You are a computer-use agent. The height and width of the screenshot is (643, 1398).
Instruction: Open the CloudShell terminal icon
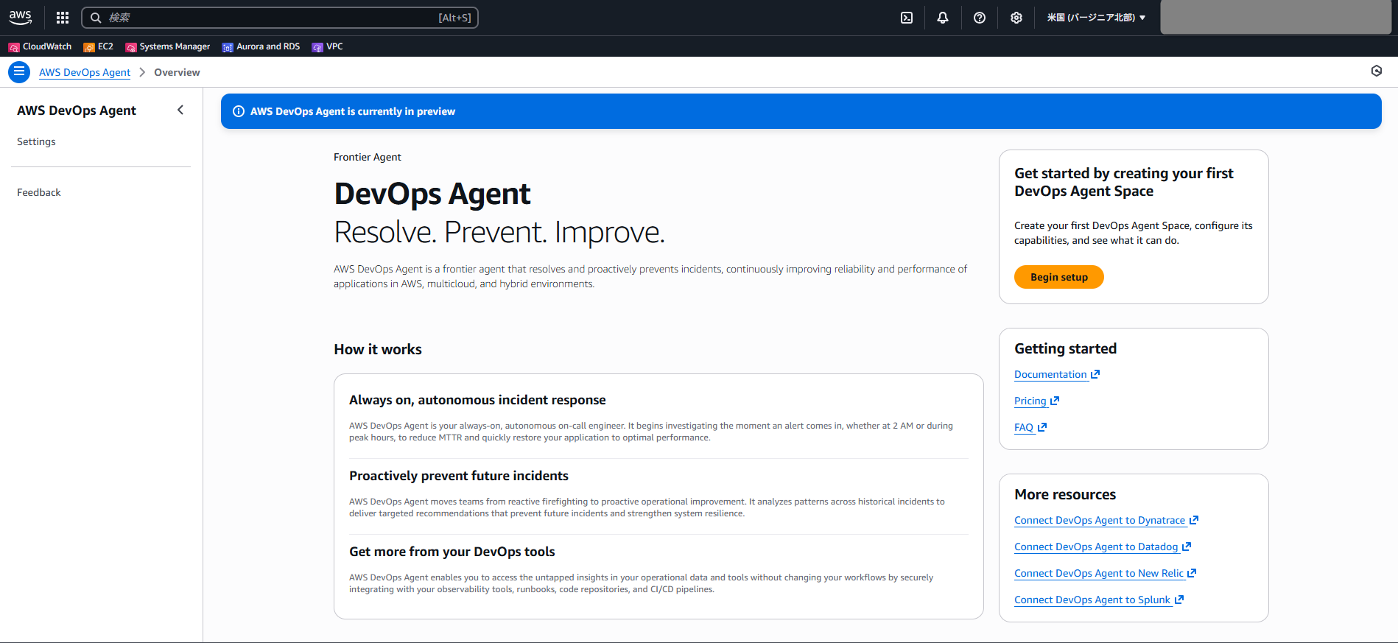click(907, 18)
